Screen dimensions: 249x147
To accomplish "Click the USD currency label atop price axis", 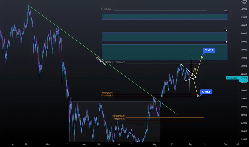I will [244, 3].
